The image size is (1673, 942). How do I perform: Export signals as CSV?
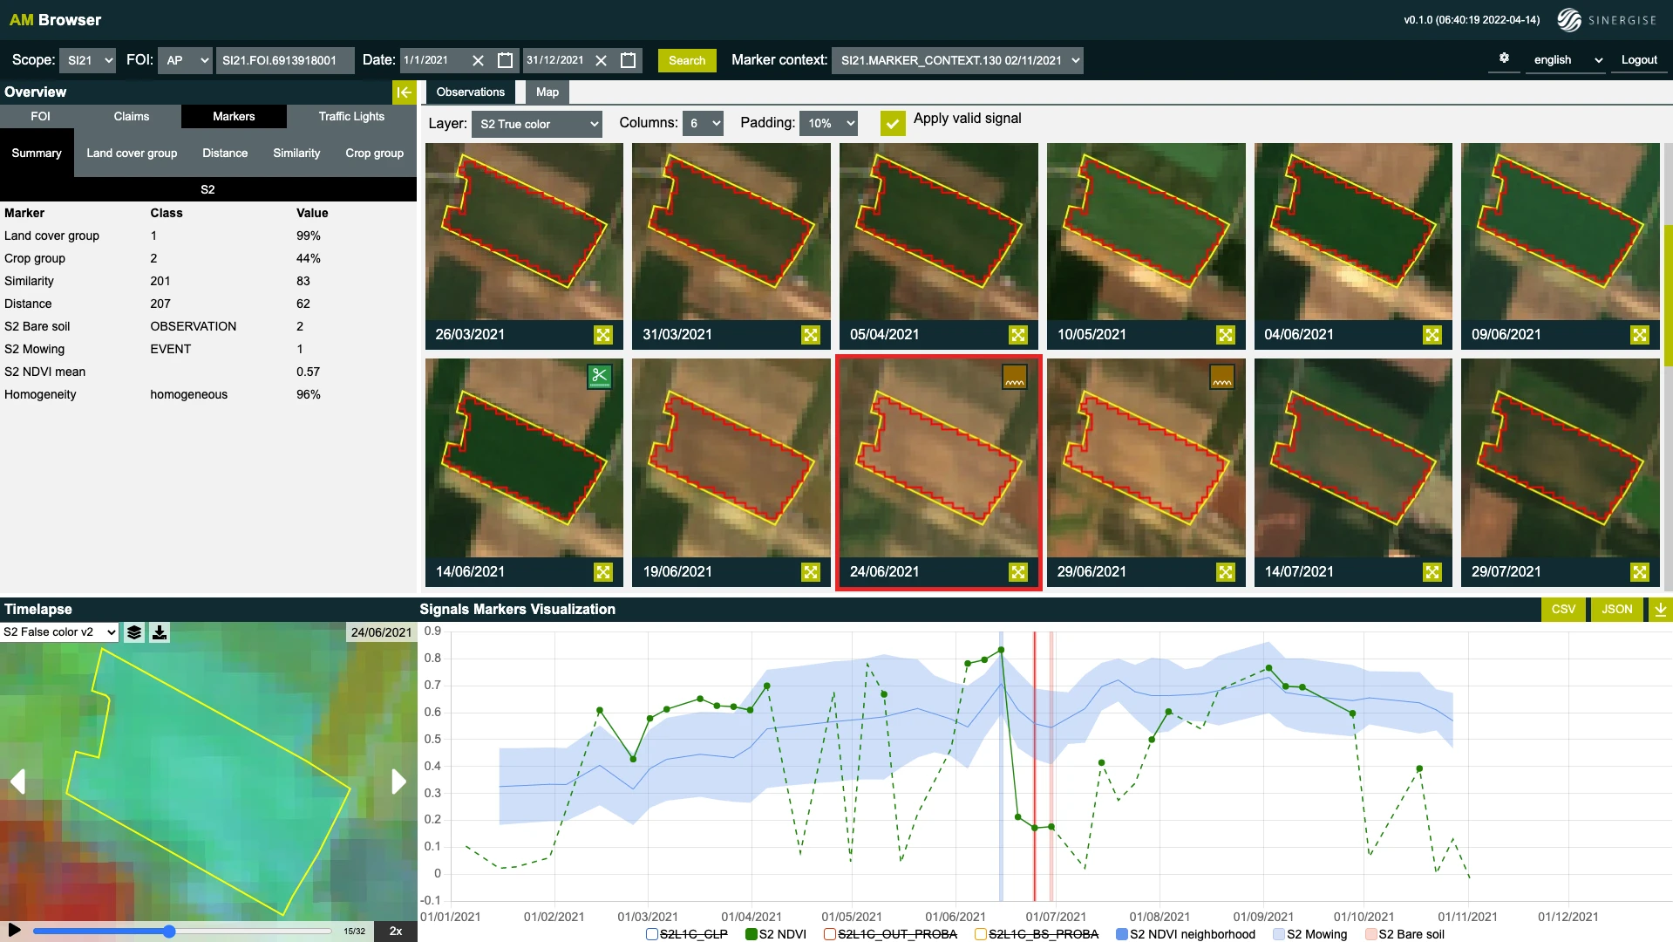click(x=1563, y=610)
